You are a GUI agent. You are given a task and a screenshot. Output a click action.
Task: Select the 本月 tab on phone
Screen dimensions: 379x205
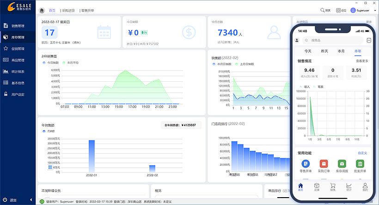[x=341, y=51]
